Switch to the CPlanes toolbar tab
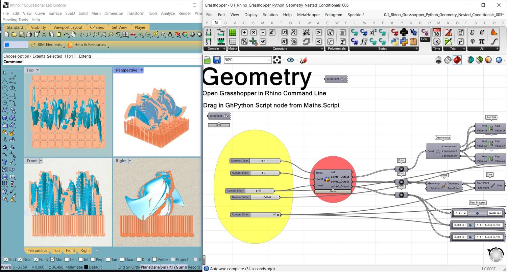 (97, 27)
